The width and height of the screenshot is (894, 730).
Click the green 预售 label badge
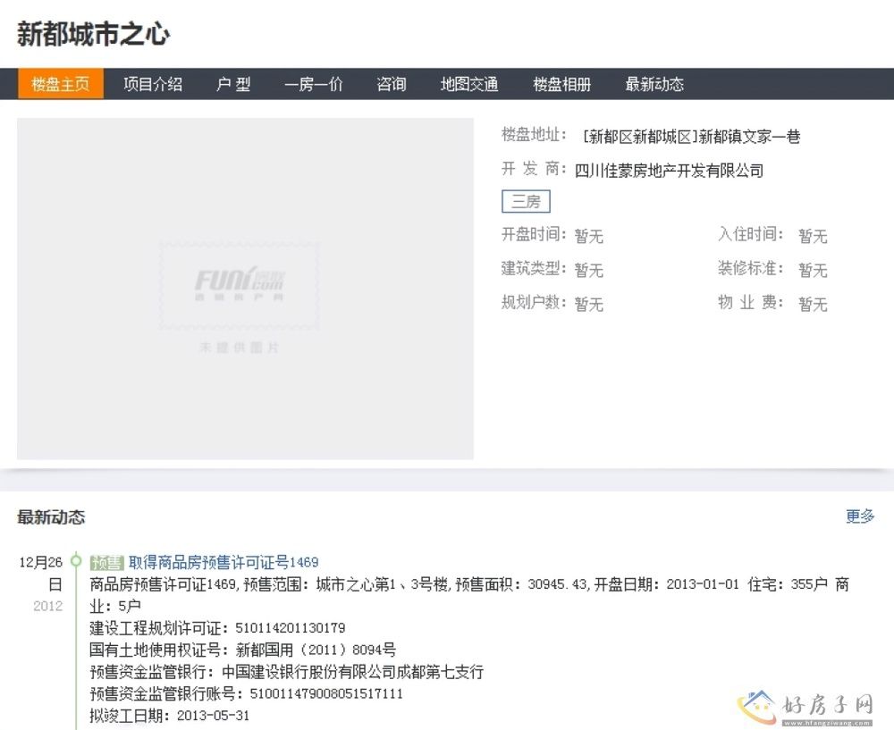[x=106, y=562]
